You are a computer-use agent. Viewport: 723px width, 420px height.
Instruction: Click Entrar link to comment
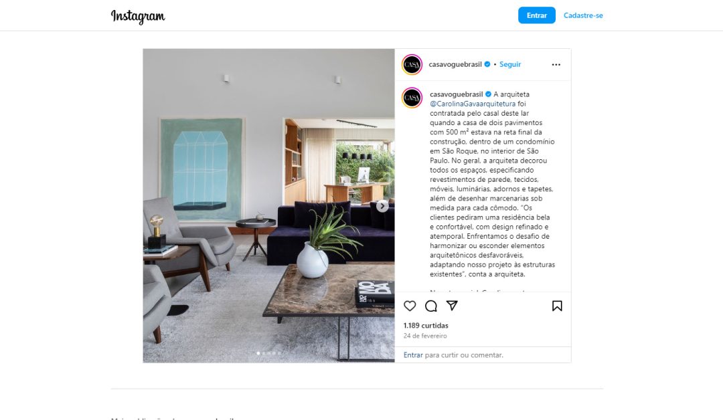point(413,355)
